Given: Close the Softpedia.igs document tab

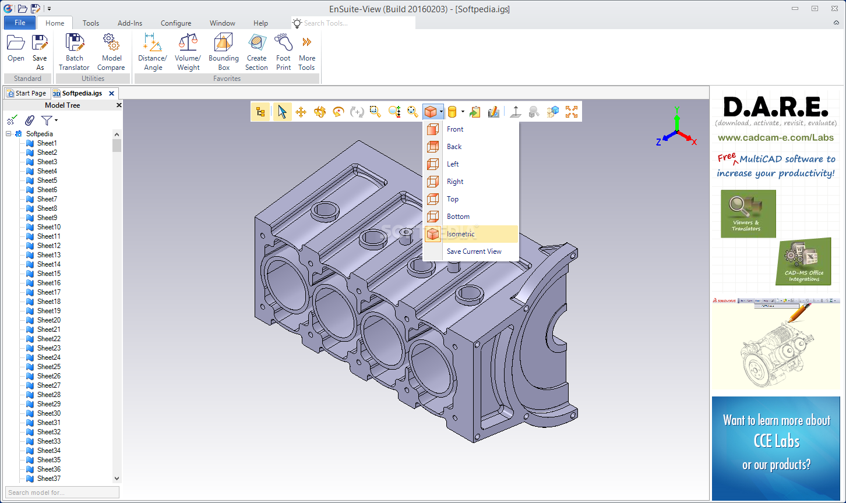Looking at the screenshot, I should (112, 93).
